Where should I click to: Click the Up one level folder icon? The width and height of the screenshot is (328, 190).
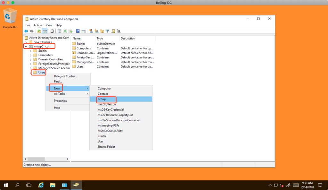click(x=39, y=31)
